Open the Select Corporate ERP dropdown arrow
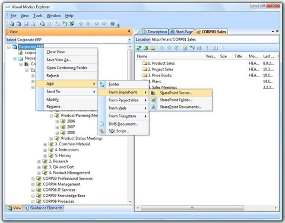Screen dimensions: 285x223 point(129,40)
